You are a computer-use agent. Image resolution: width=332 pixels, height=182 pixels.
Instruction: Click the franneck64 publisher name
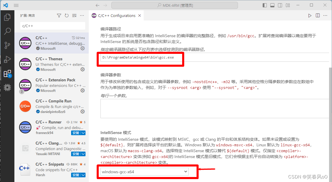pyautogui.click(x=44, y=133)
